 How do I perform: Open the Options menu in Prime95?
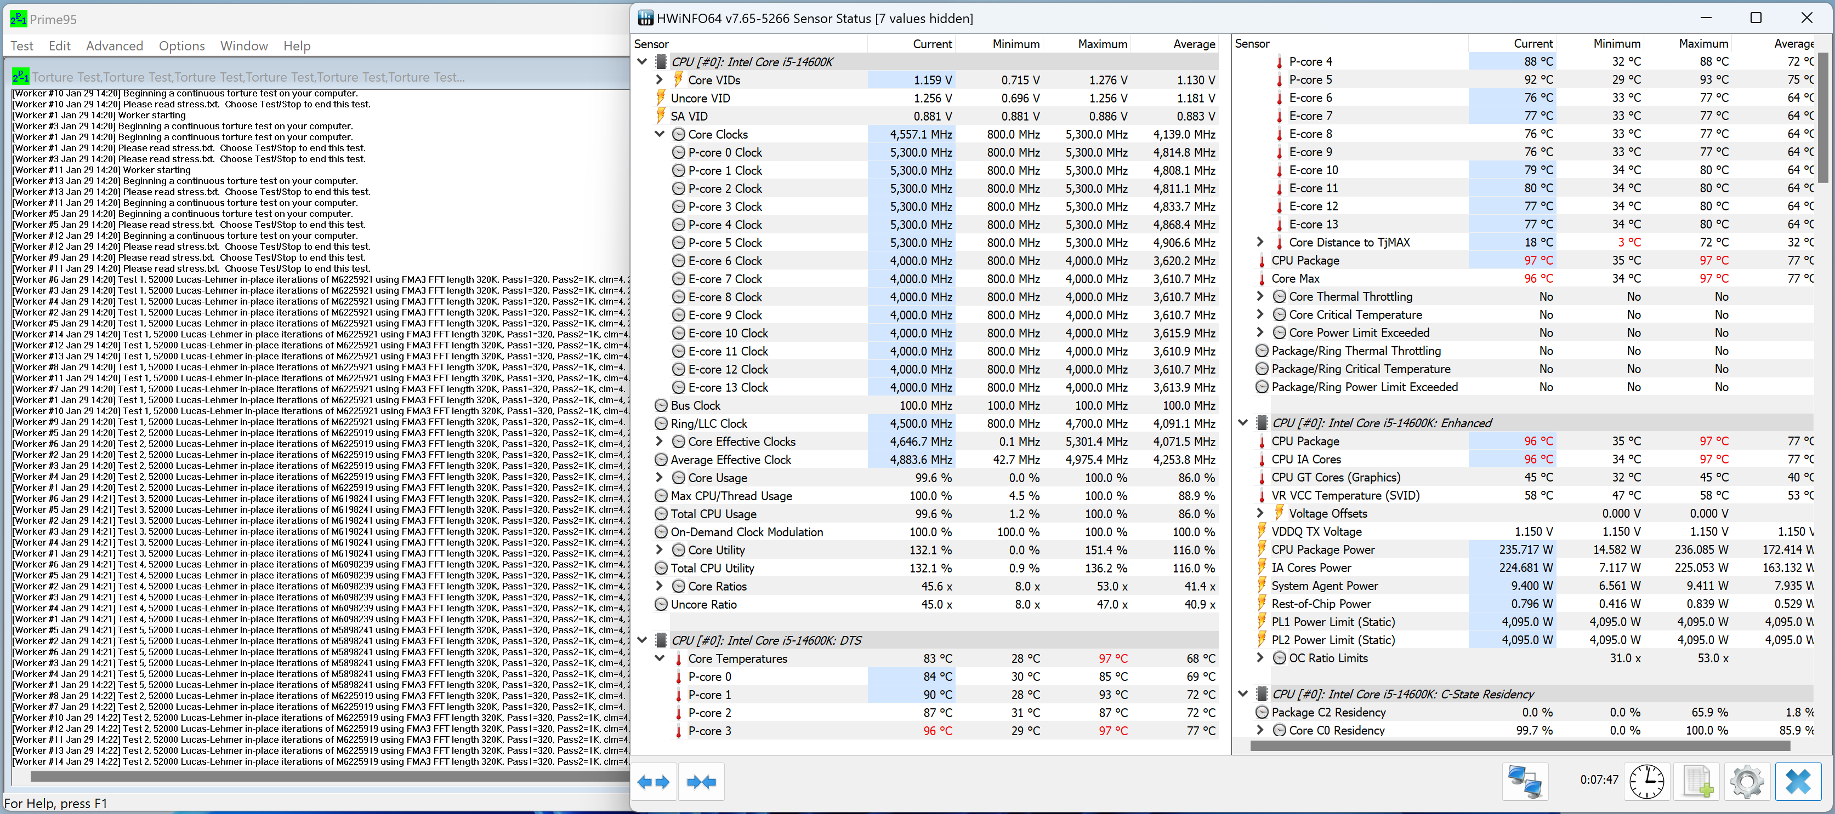pos(181,45)
